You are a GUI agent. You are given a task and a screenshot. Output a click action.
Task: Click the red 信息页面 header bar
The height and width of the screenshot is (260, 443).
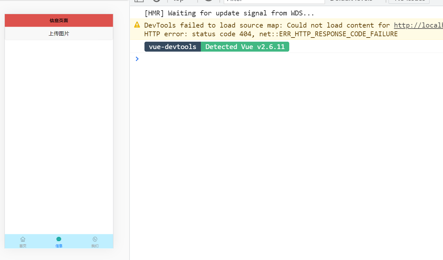tap(59, 20)
